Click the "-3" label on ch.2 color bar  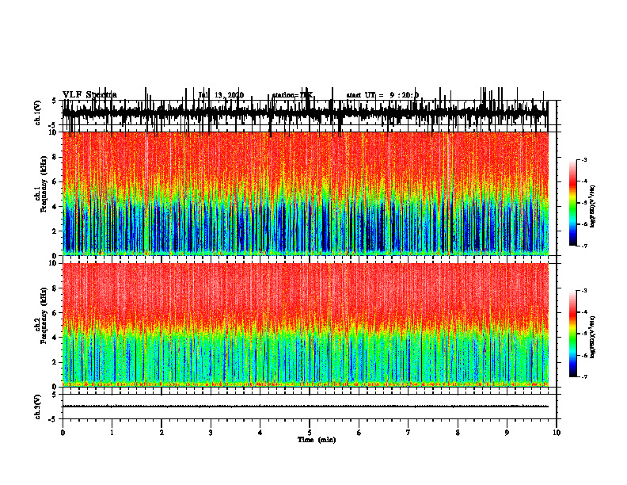(584, 291)
